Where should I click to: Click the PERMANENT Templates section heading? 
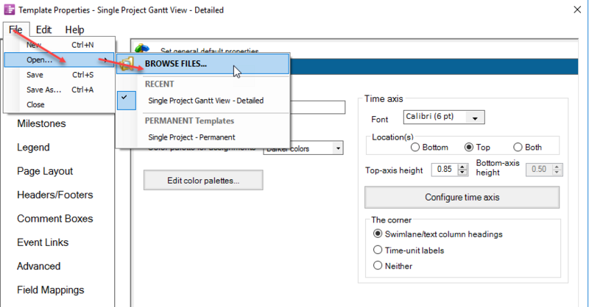click(189, 120)
